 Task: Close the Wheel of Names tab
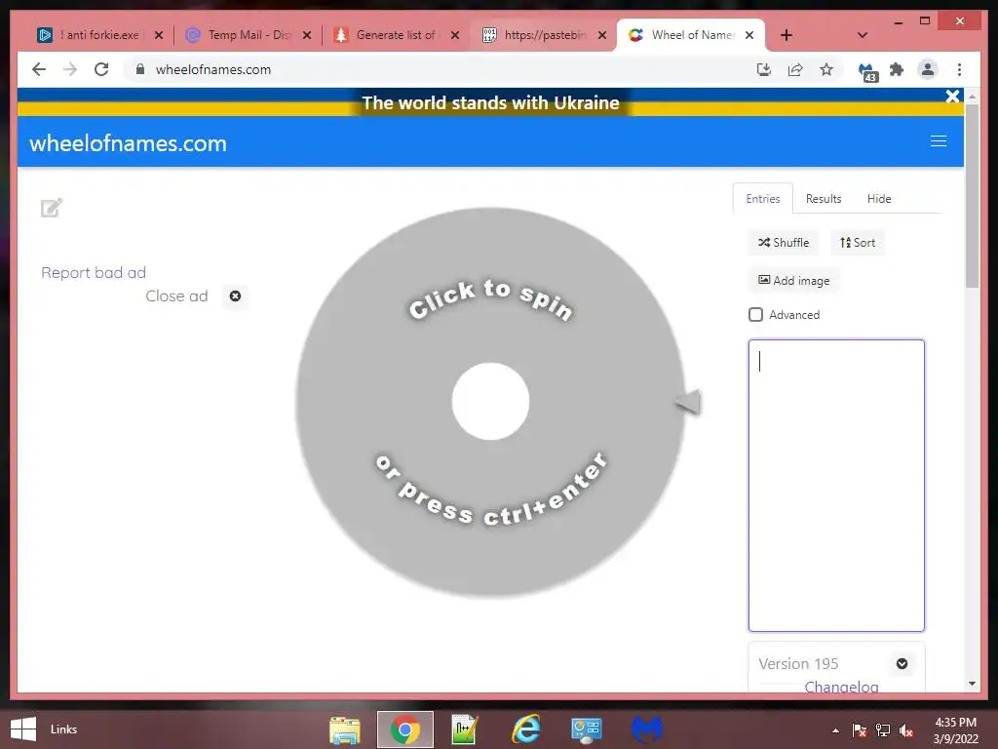point(749,35)
